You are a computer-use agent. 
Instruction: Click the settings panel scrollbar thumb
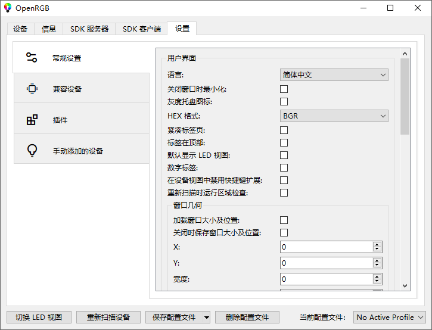(x=405, y=96)
